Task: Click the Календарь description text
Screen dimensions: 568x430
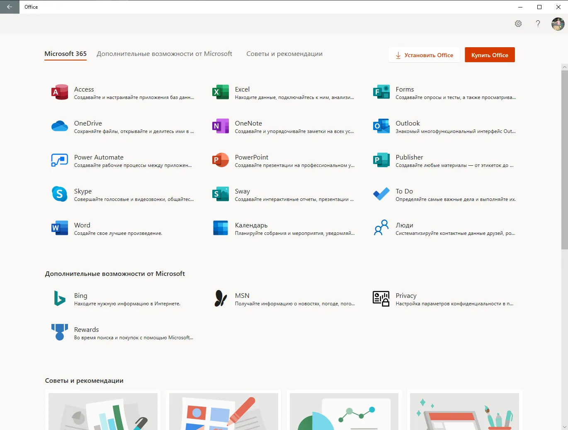Action: pos(295,233)
